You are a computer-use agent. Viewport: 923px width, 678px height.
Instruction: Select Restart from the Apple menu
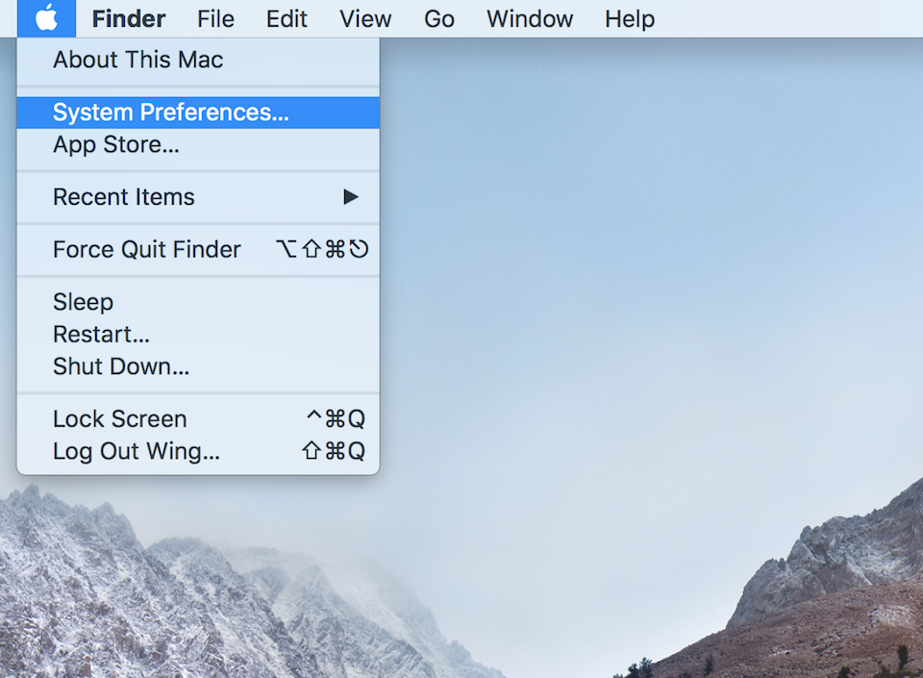(101, 334)
